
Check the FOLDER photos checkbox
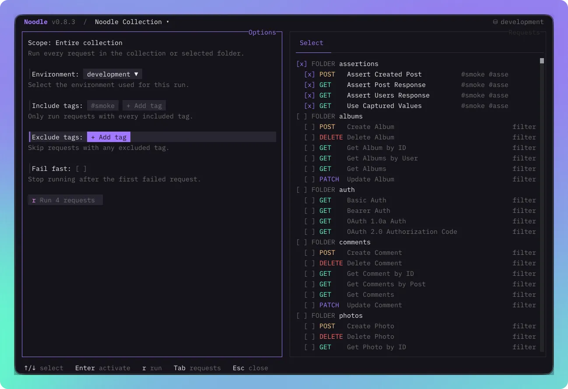[302, 316]
